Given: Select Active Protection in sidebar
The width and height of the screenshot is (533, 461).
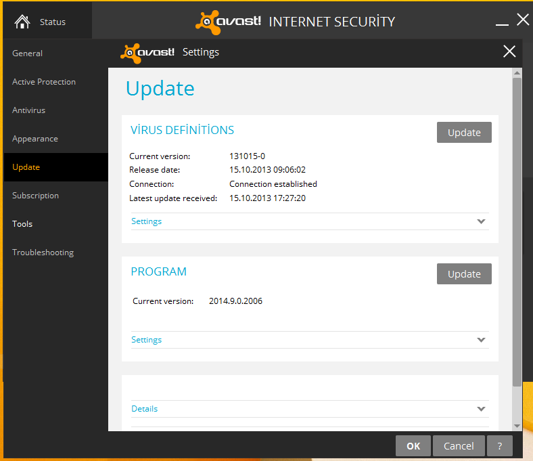Looking at the screenshot, I should pos(44,82).
